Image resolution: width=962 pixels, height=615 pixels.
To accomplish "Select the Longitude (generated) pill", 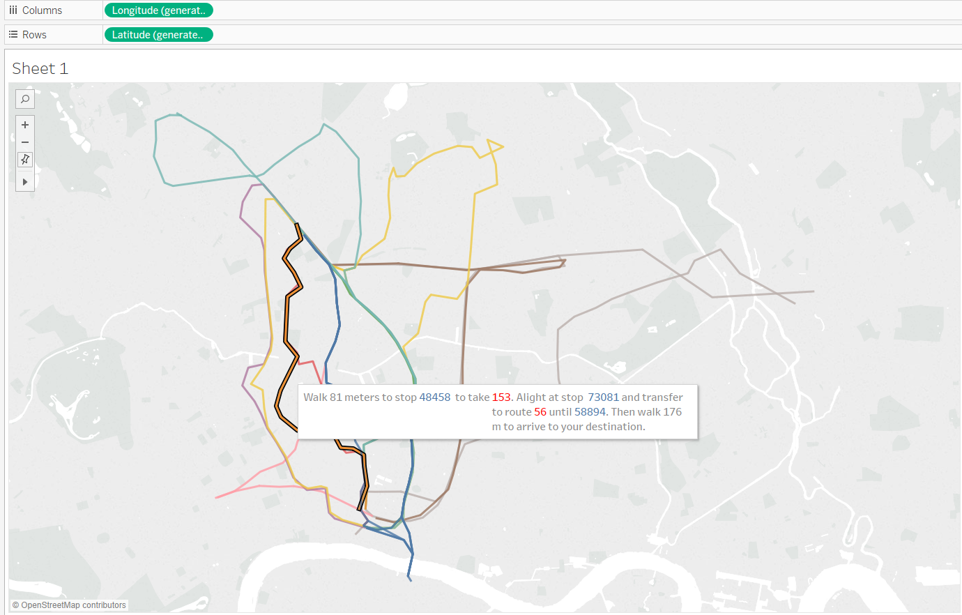I will pos(159,10).
